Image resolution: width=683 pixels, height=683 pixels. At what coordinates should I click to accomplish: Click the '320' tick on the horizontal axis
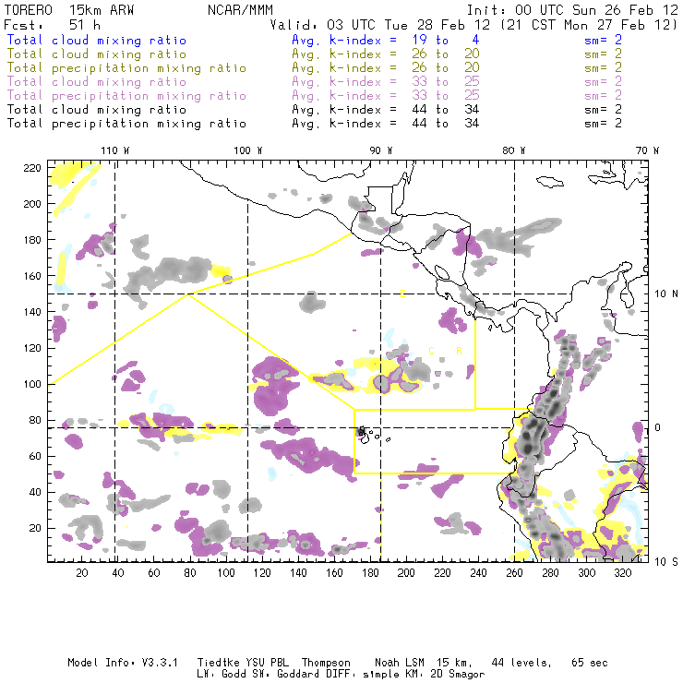(x=622, y=573)
